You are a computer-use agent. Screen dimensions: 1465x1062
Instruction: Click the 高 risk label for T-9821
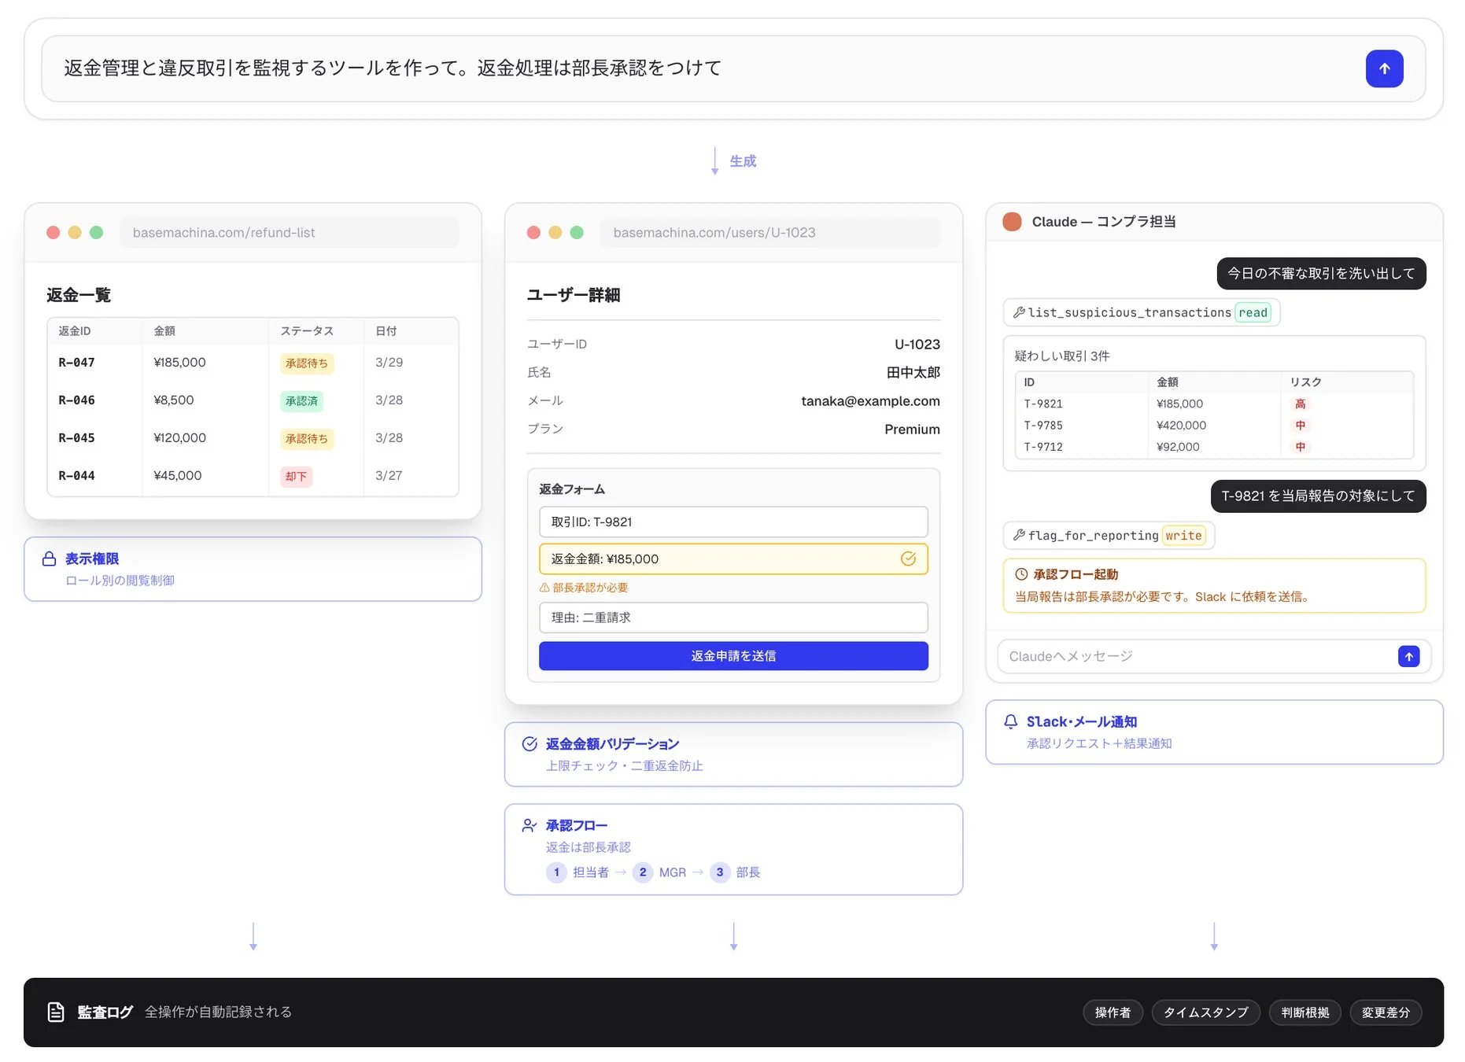pyautogui.click(x=1301, y=404)
